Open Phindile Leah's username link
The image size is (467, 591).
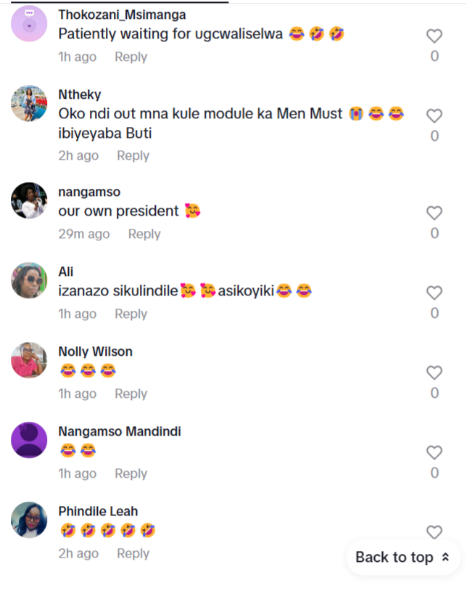pyautogui.click(x=98, y=511)
